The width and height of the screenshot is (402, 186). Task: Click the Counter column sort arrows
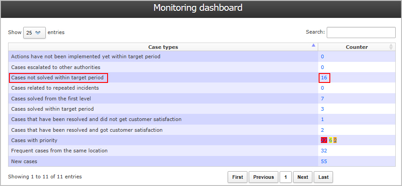(x=391, y=47)
